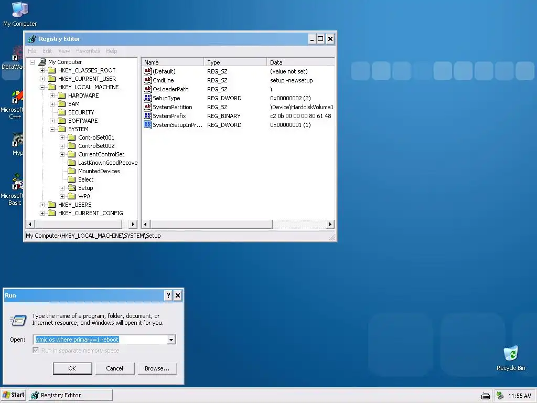Viewport: 537px width, 403px height.
Task: Expand the HARDWARE key
Action: click(x=52, y=96)
